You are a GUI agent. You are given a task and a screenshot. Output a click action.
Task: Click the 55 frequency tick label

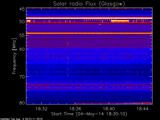coord(22,35)
